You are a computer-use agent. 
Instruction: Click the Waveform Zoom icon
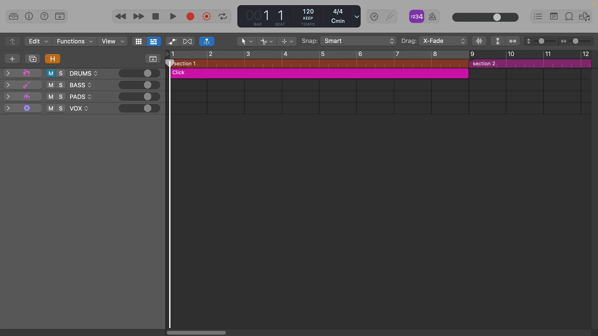(x=479, y=41)
